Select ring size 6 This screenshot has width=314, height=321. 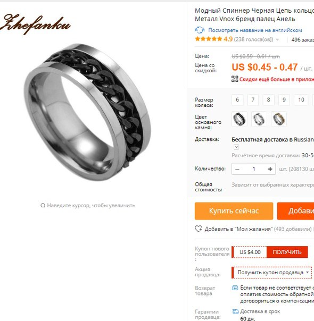coord(237,100)
